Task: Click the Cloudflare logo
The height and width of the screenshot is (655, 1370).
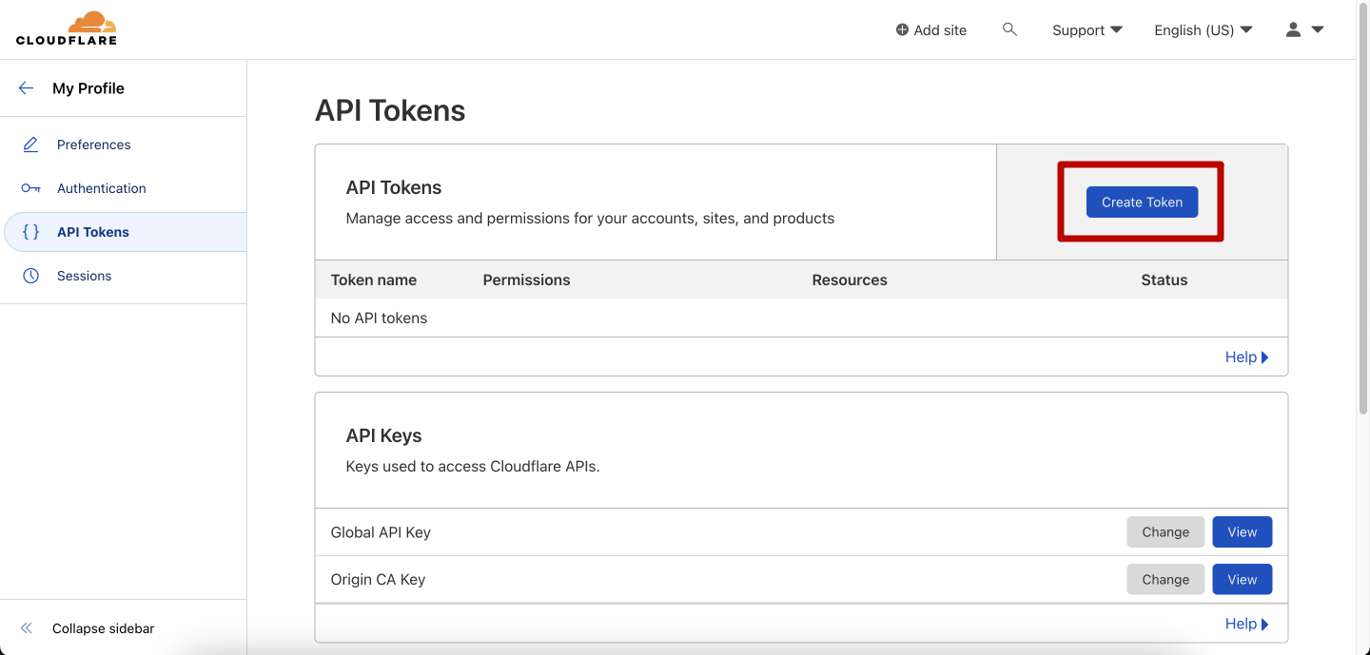Action: click(x=67, y=29)
